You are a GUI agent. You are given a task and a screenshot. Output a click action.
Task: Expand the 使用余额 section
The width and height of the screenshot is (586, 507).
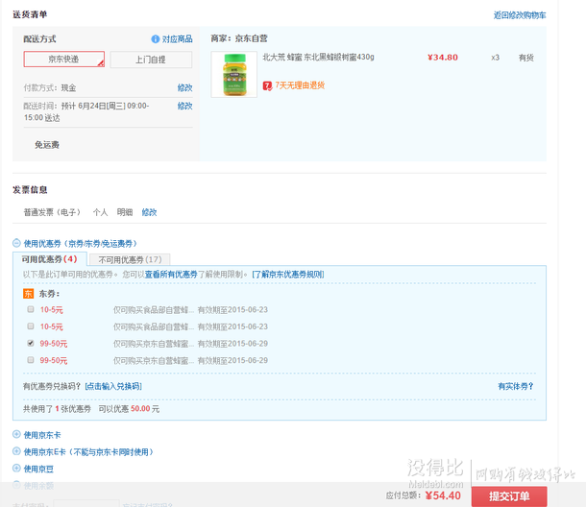[16, 485]
